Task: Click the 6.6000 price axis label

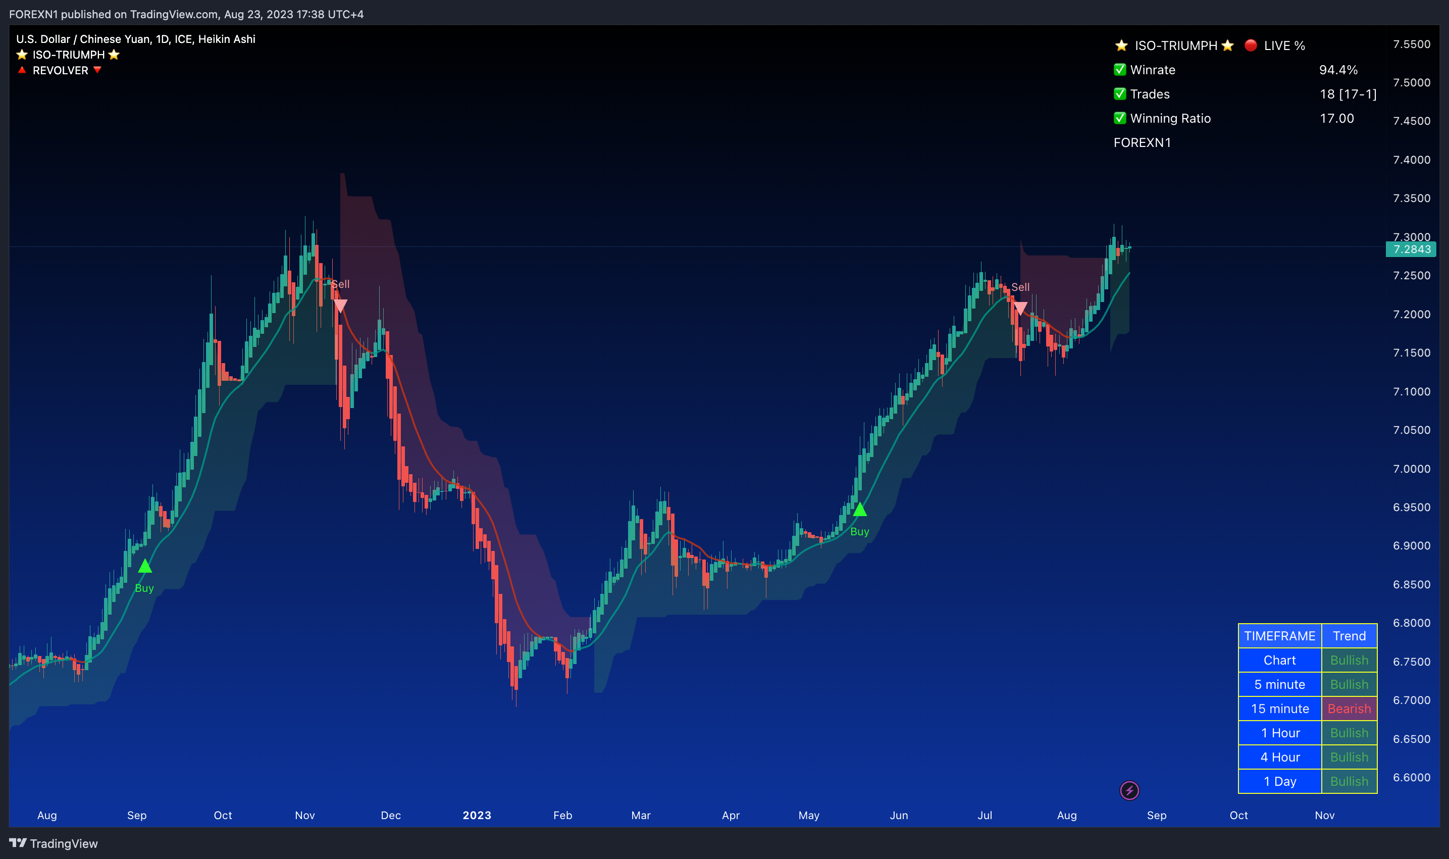Action: [1411, 777]
